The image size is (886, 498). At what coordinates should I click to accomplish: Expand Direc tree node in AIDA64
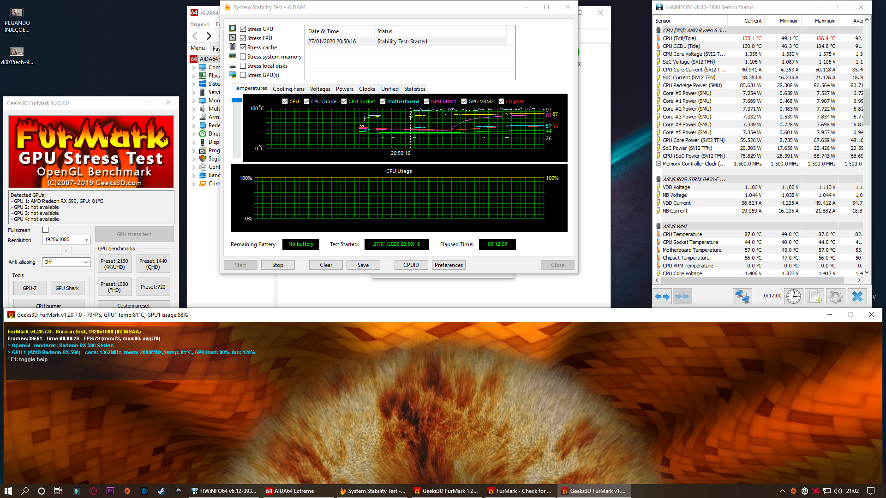click(x=193, y=134)
